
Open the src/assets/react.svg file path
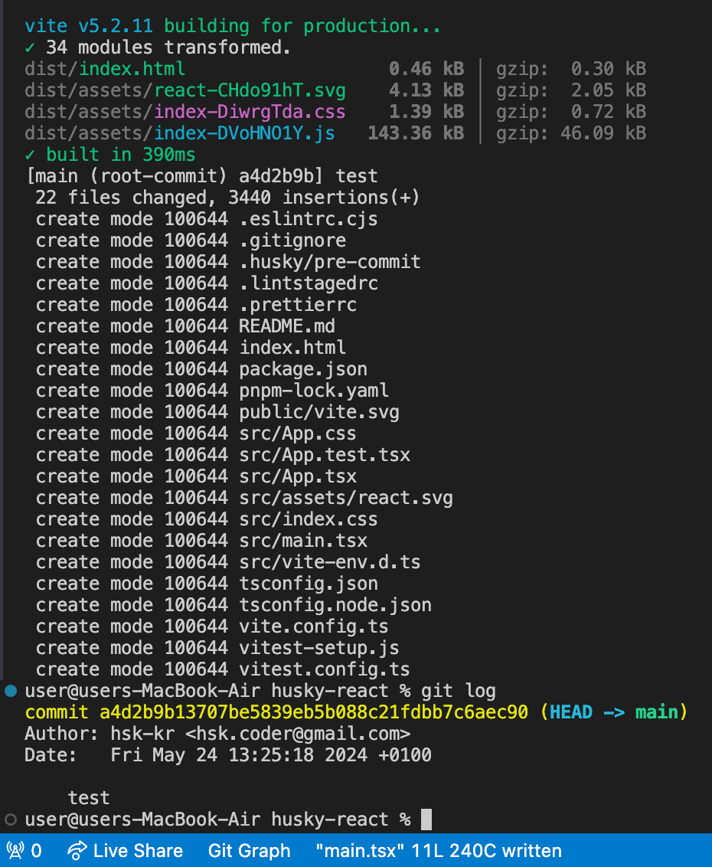point(346,498)
